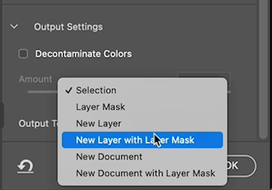The height and width of the screenshot is (190, 272).
Task: Click the dark grip on the panel edge
Action: pos(2,115)
